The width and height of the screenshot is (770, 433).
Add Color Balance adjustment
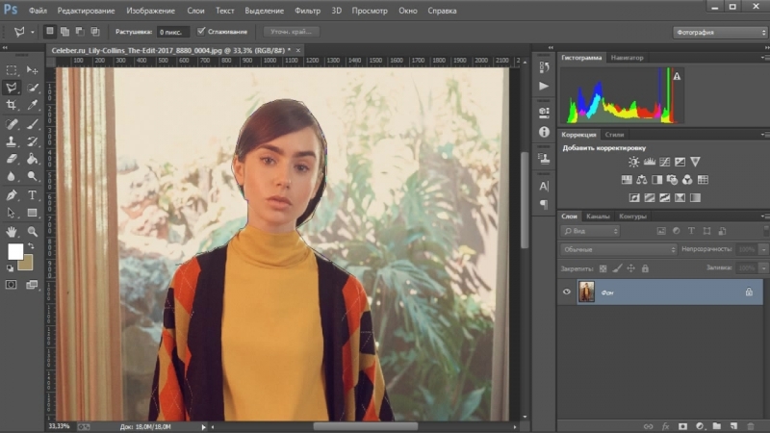pos(641,180)
